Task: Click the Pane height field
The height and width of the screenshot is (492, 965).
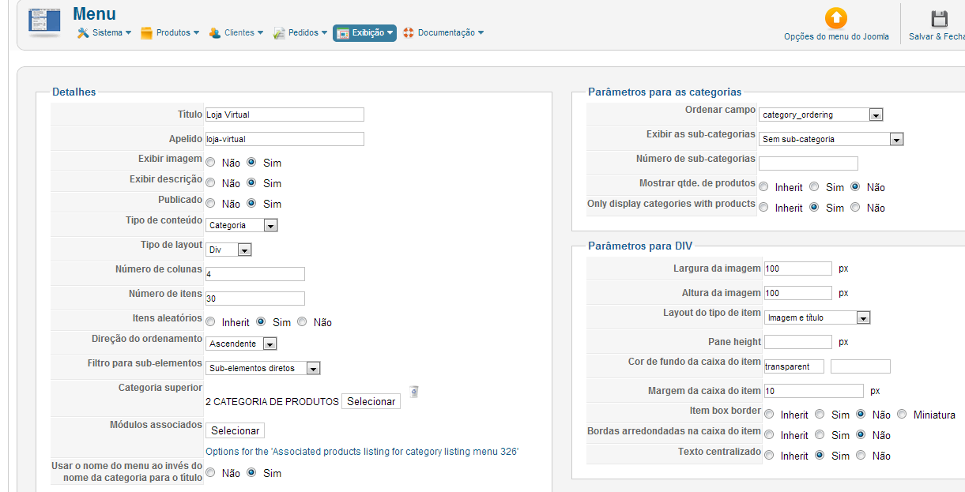Action: [x=798, y=342]
